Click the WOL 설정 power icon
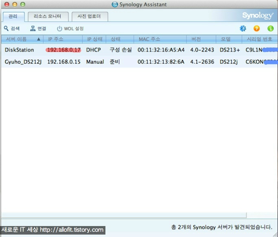This screenshot has height=237, width=278. tap(59, 29)
